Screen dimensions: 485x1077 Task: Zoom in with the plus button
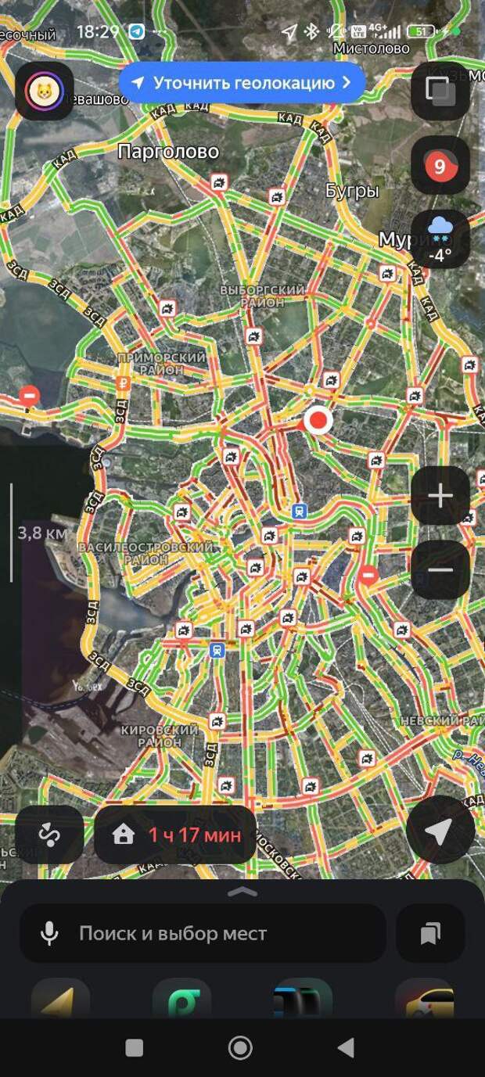coord(440,496)
